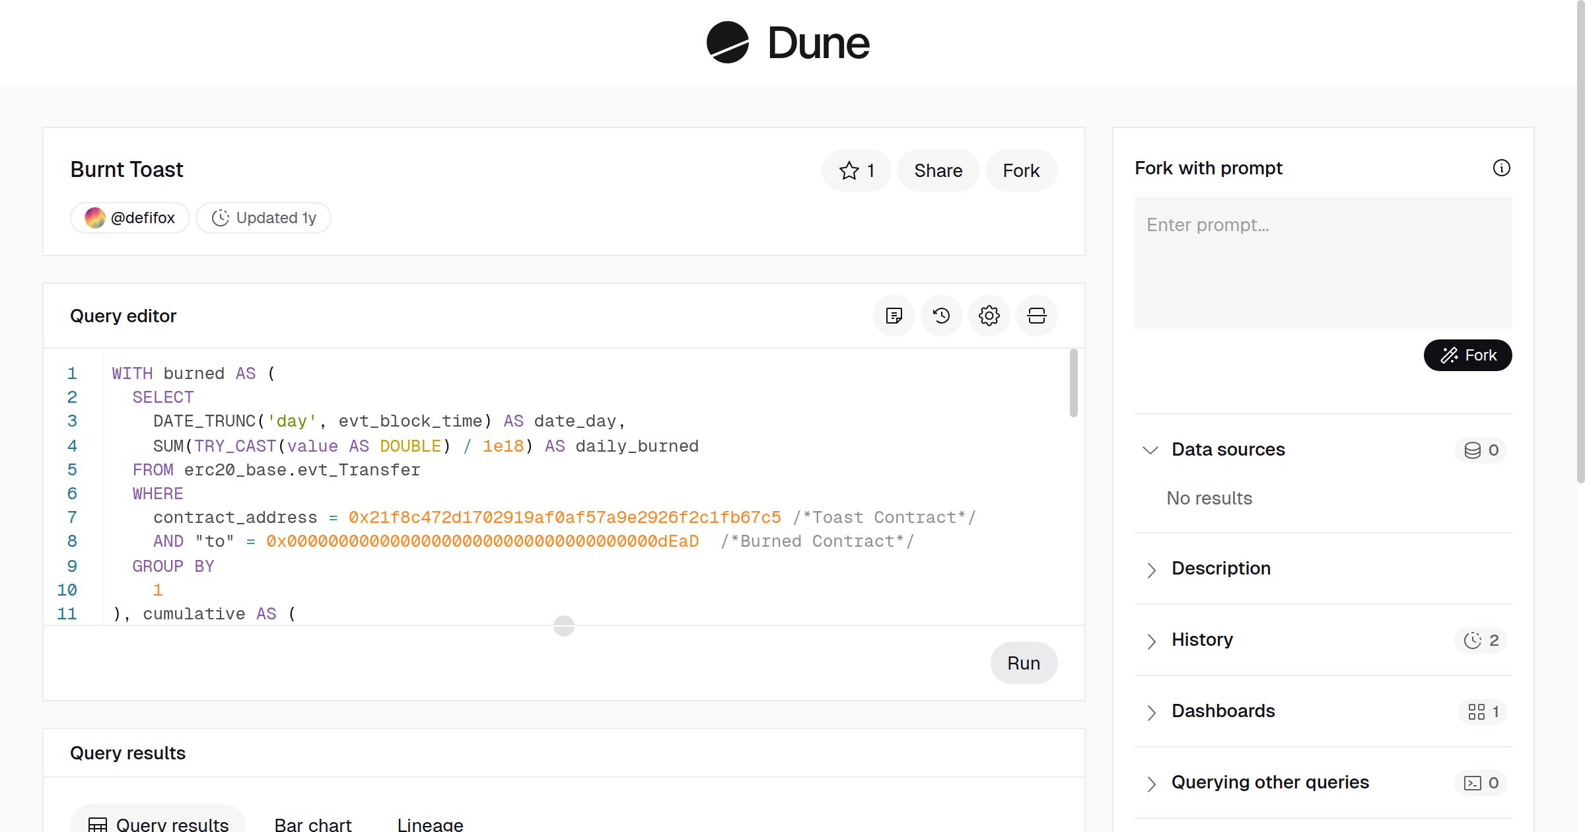This screenshot has width=1585, height=832.
Task: Expand the Description section
Action: click(x=1152, y=569)
